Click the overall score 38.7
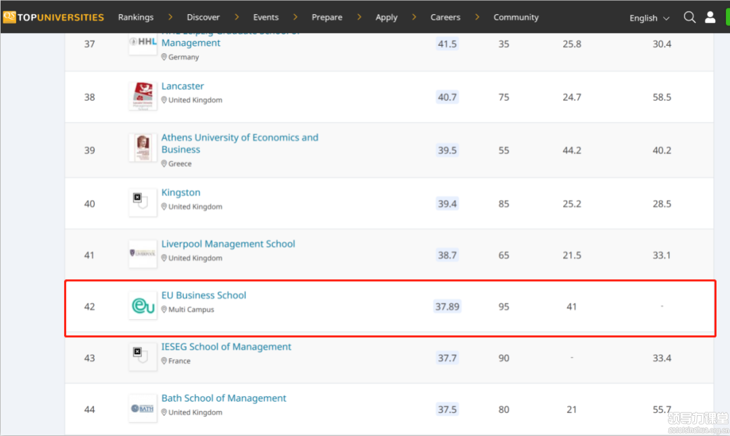Image resolution: width=730 pixels, height=436 pixels. [x=447, y=255]
